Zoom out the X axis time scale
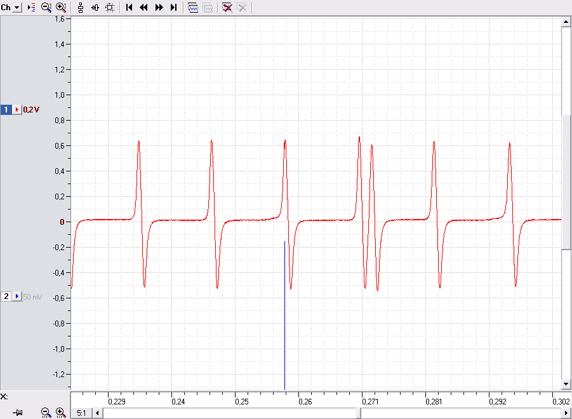 46,413
